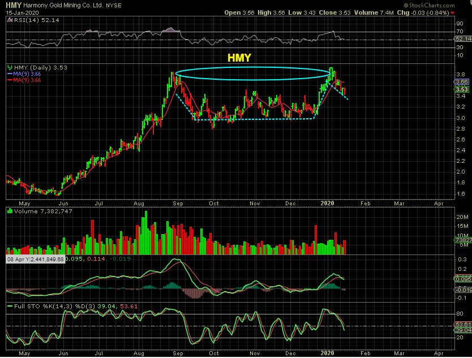472x358 pixels.
Task: Click the Low 3.43 value
Action: [302, 12]
